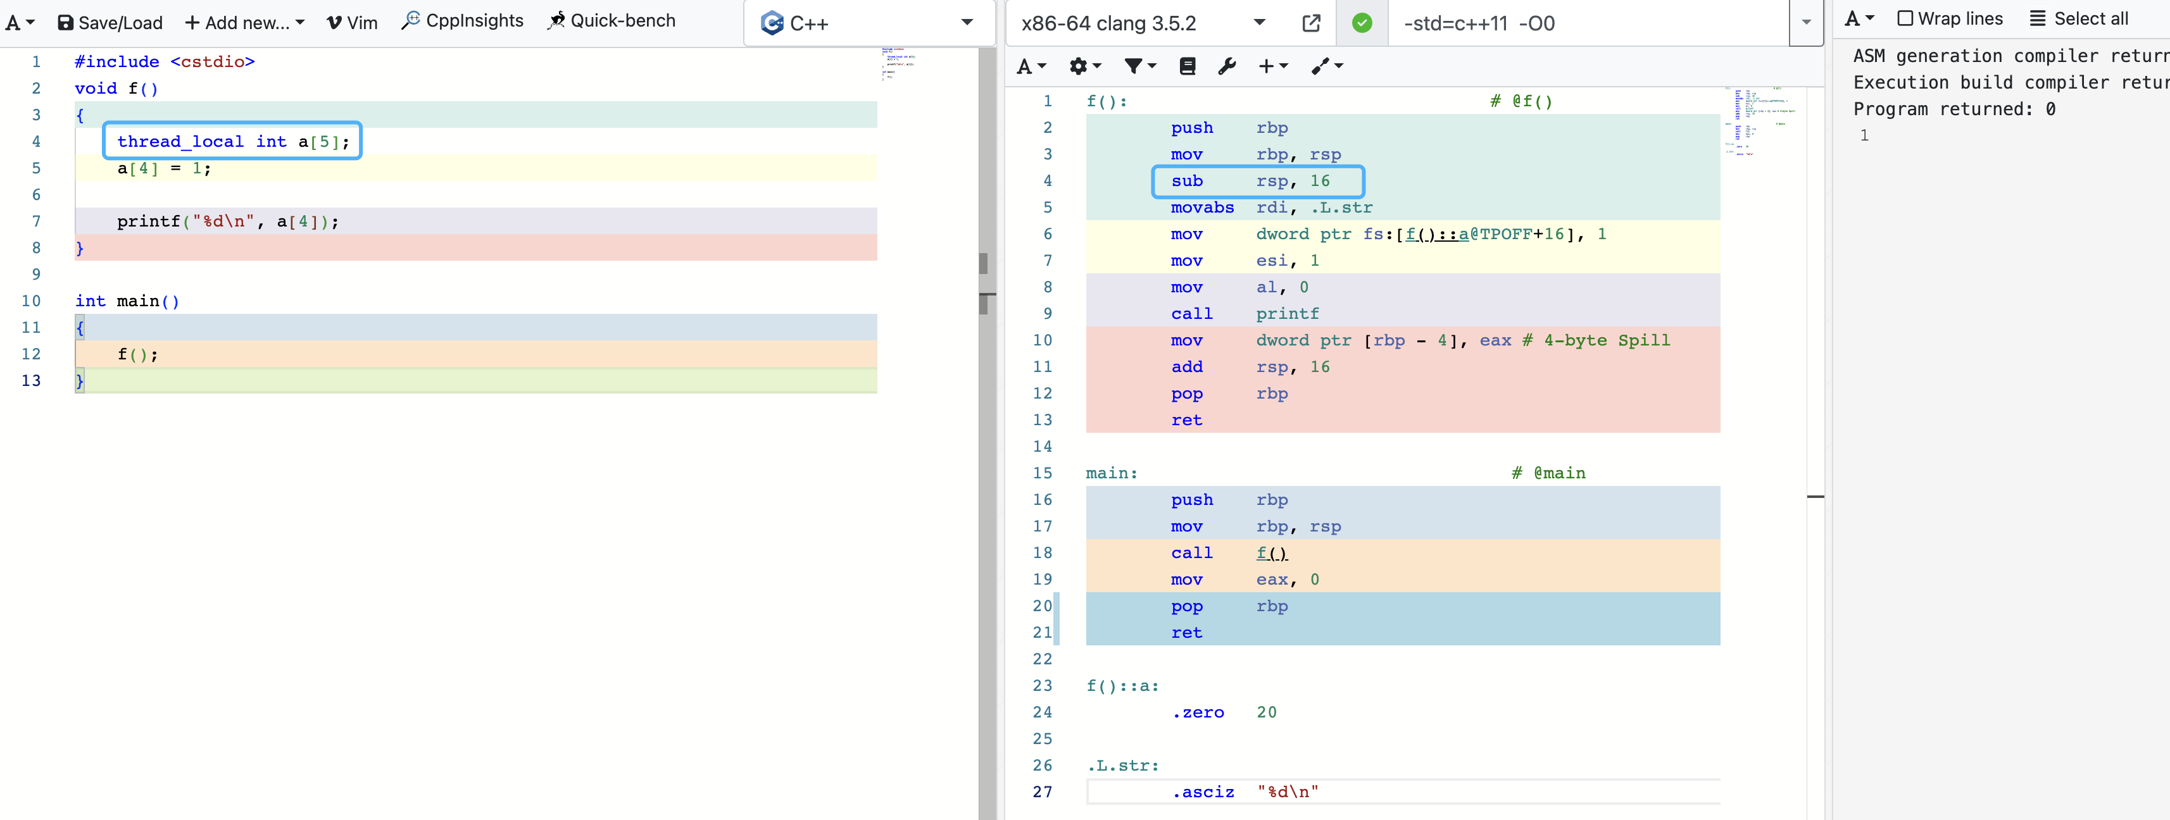Image resolution: width=2170 pixels, height=820 pixels.
Task: Click the filter/funnel icon in ASM panel
Action: coord(1135,65)
